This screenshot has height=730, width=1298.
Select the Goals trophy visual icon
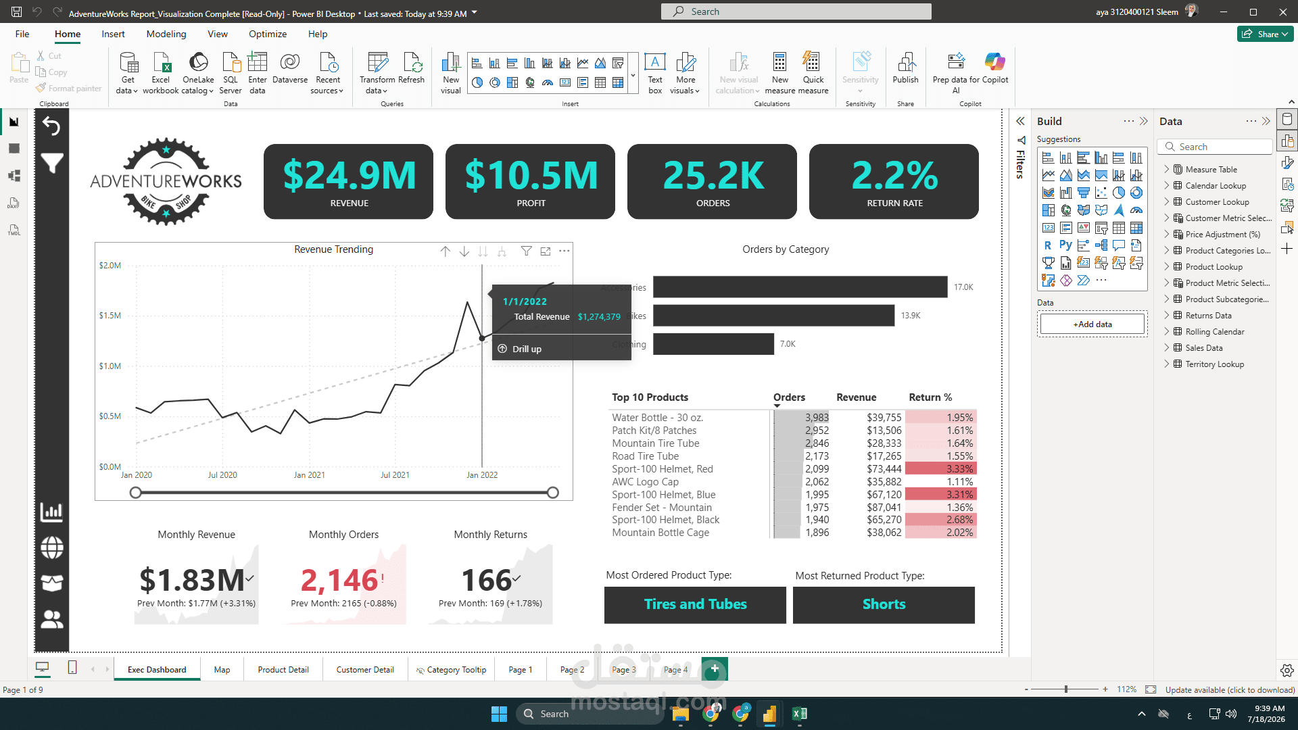1049,263
